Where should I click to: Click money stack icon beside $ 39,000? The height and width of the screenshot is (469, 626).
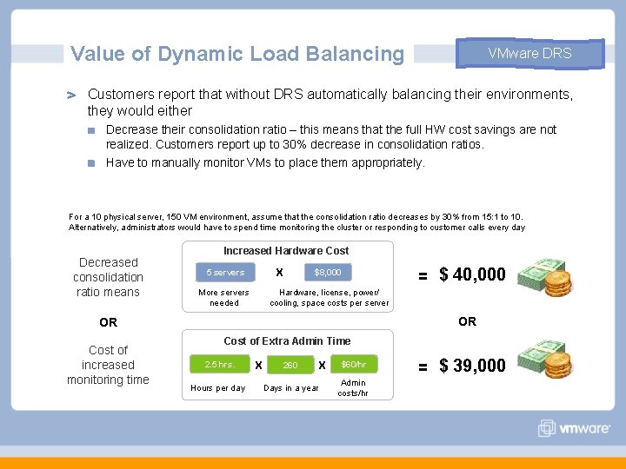[545, 359]
